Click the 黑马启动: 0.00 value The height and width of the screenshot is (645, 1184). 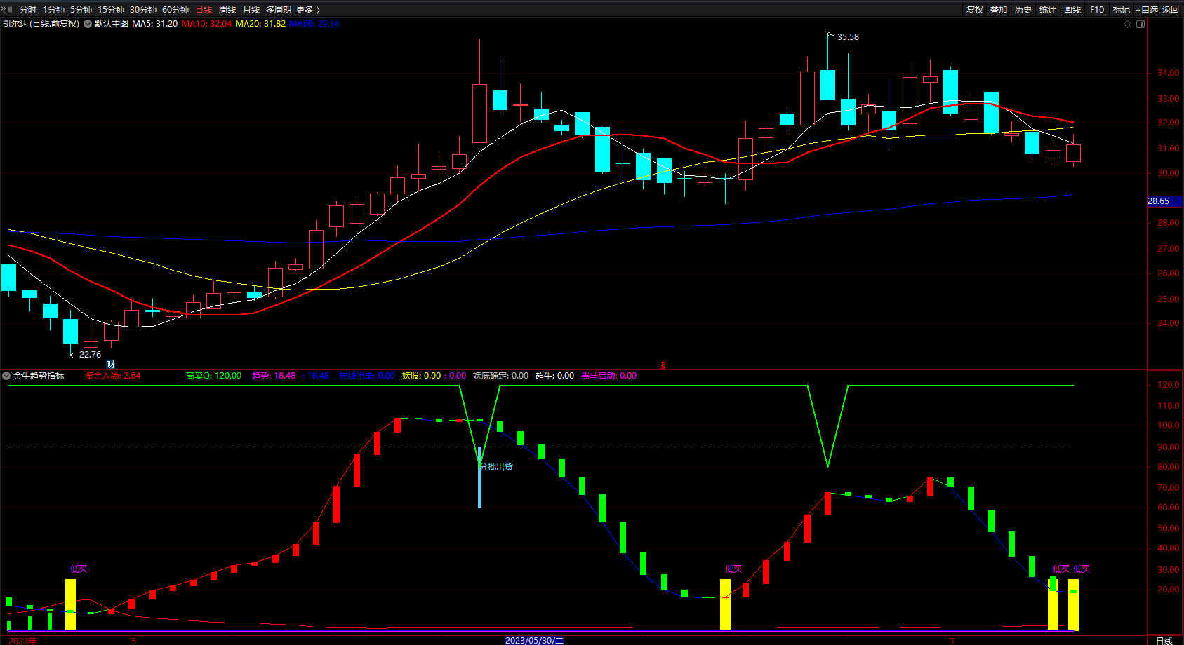pos(609,376)
